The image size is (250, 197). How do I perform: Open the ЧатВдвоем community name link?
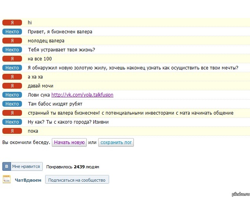[x=28, y=180]
